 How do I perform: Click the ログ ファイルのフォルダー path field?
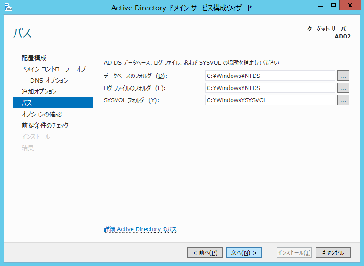(270, 88)
